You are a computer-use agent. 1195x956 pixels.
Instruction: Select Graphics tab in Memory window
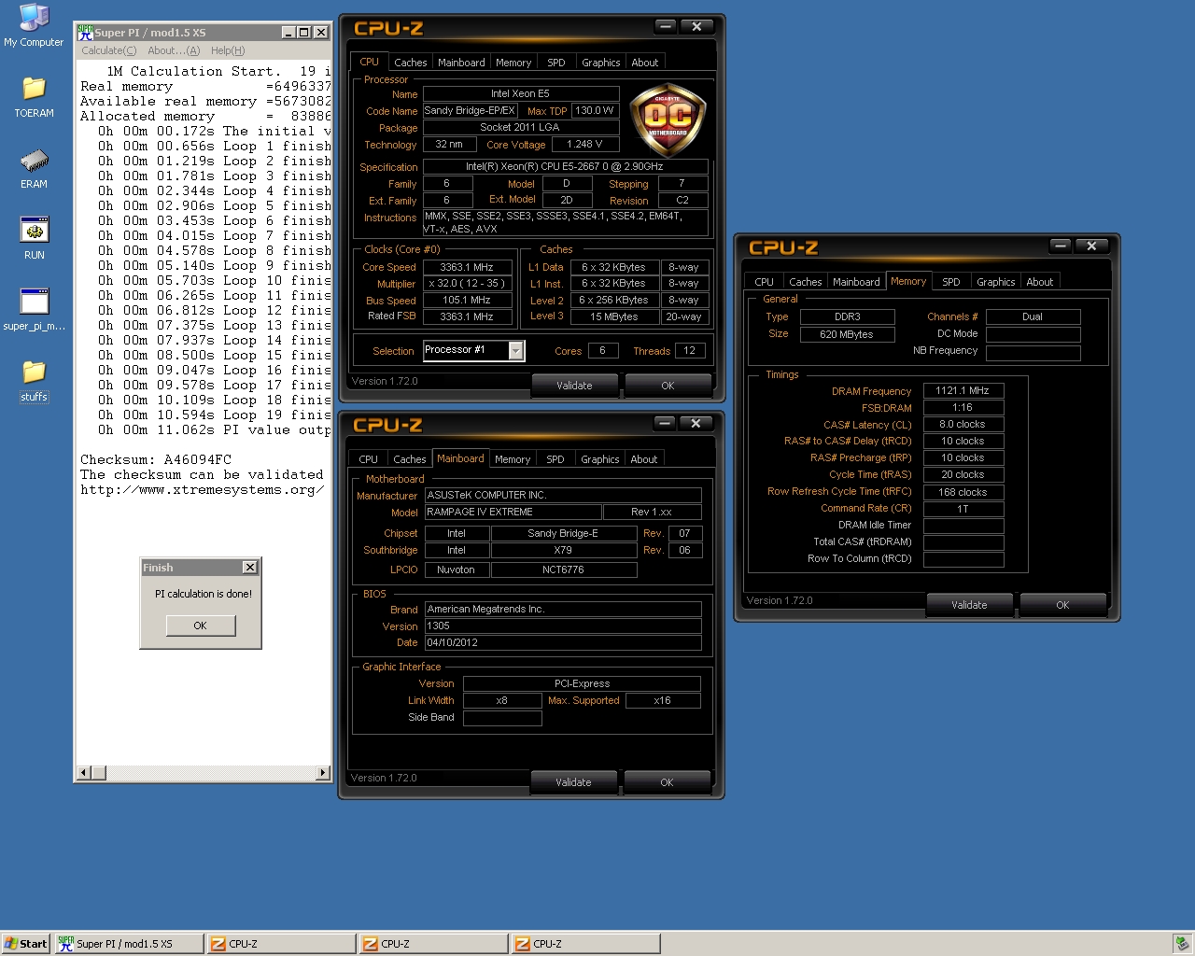996,282
